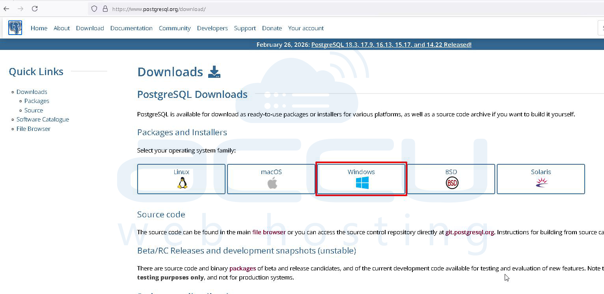Follow the packages link in Beta/RC section

pos(242,268)
